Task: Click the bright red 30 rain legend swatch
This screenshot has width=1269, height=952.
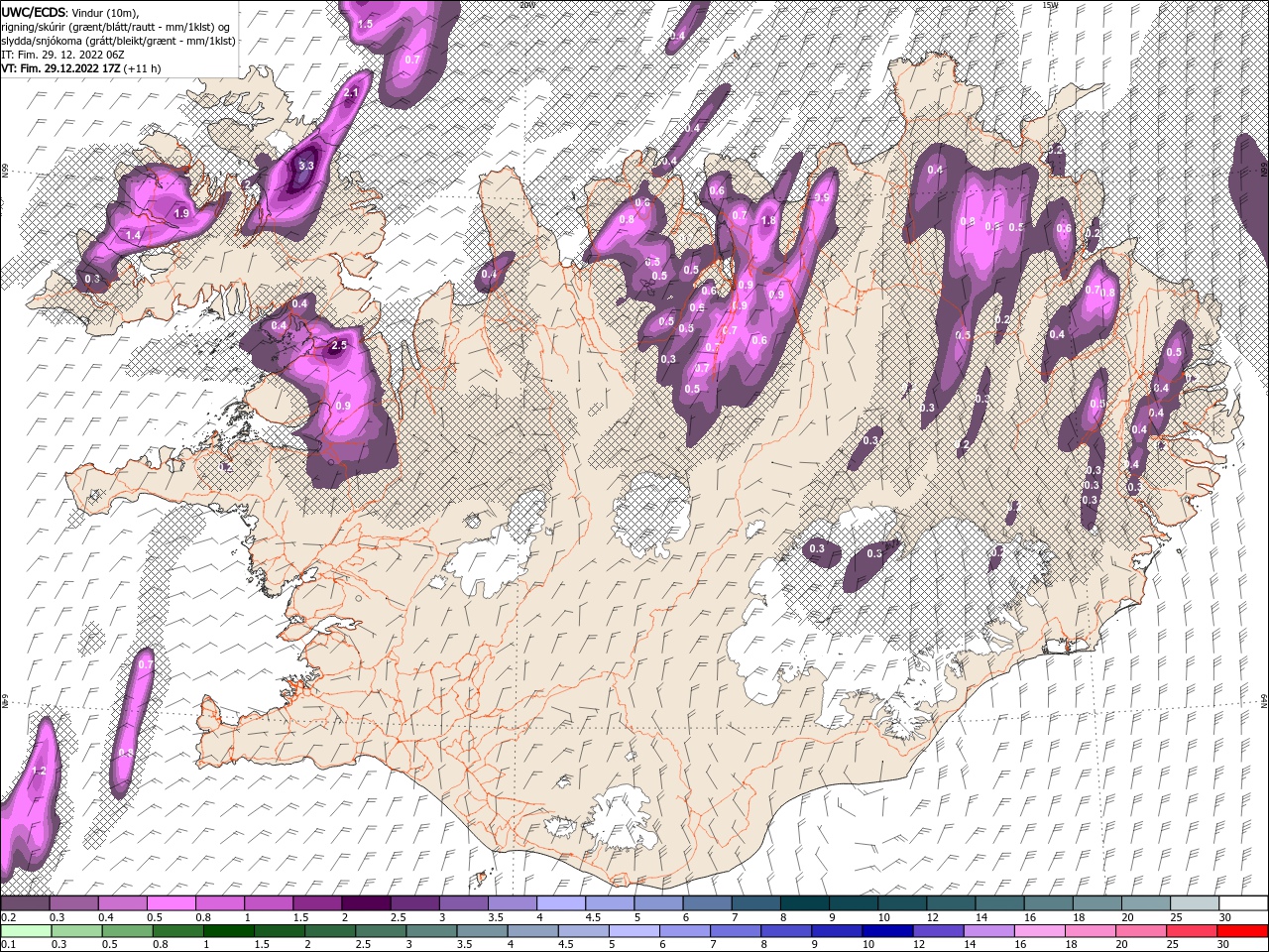Action: (x=1242, y=931)
